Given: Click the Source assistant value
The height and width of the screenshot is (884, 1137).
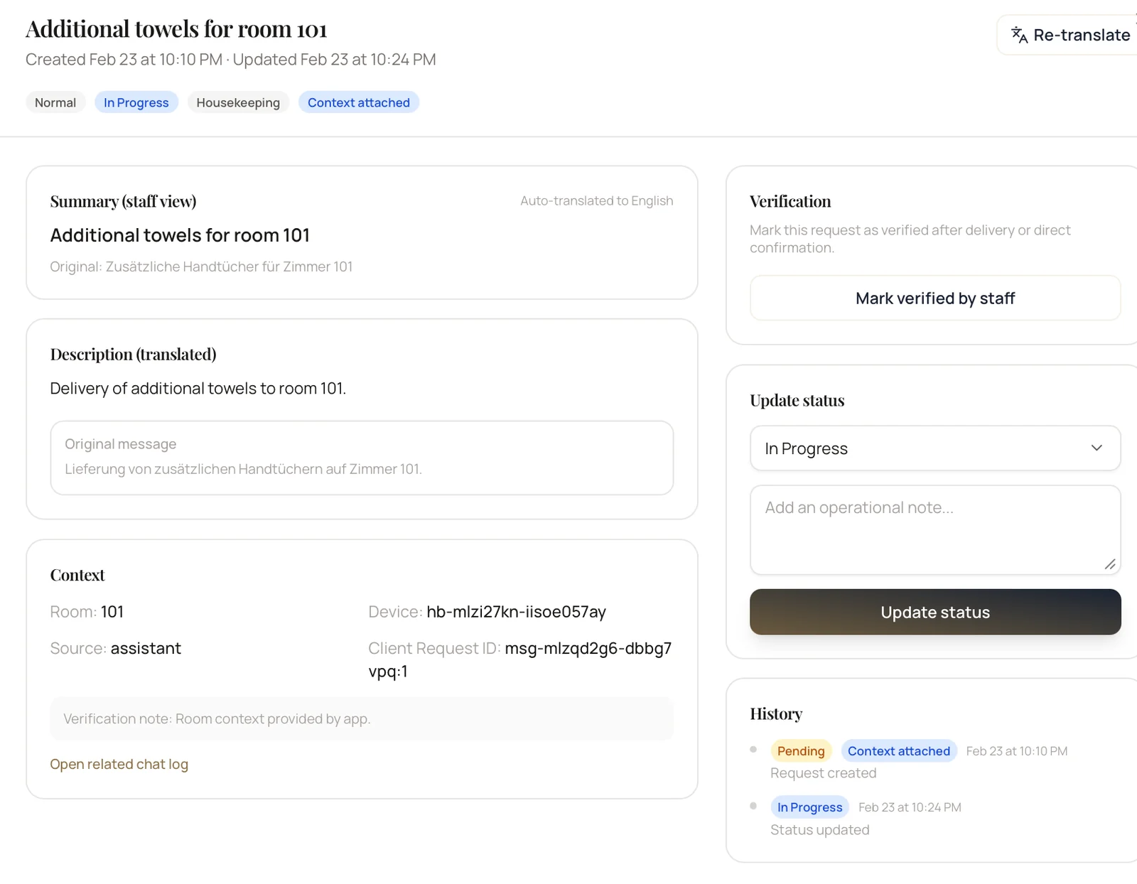Looking at the screenshot, I should tap(146, 648).
